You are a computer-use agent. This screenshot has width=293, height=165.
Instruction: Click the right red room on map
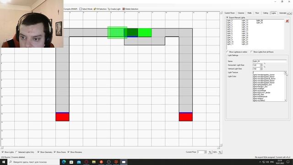coord(186,117)
